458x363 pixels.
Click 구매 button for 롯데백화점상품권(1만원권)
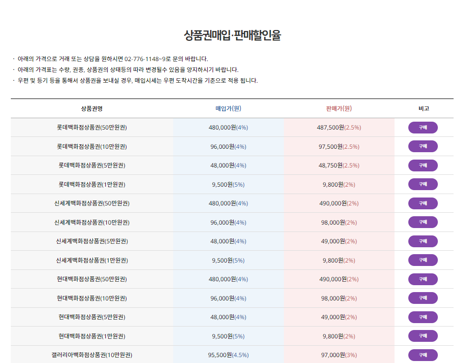pyautogui.click(x=423, y=184)
